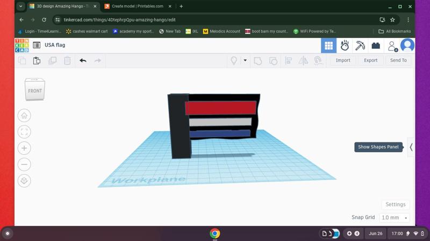This screenshot has height=241, width=430.
Task: Open the IXL bookmark
Action: tap(192, 32)
